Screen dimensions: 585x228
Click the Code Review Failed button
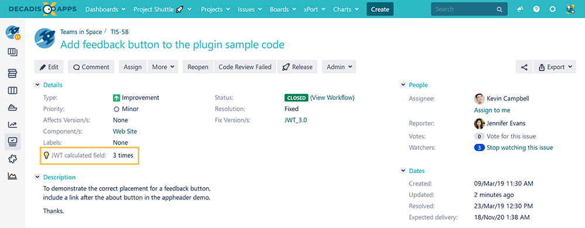245,67
